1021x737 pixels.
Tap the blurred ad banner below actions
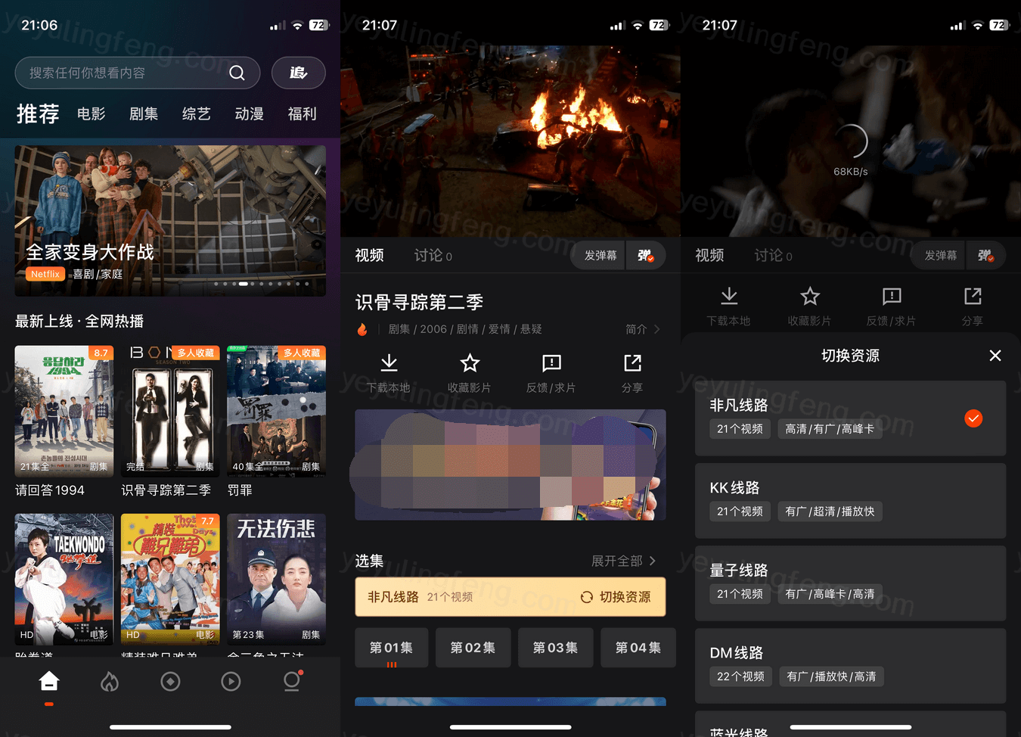510,465
